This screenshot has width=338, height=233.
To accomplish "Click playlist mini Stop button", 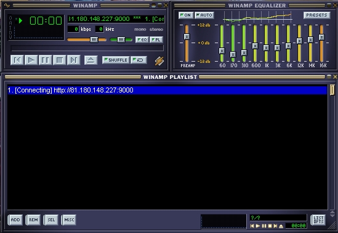I will coord(270,226).
